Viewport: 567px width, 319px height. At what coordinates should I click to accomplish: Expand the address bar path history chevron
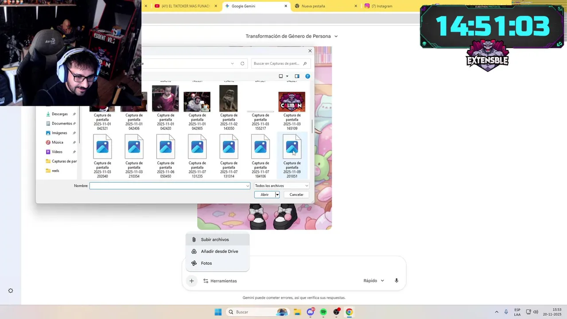click(x=232, y=63)
